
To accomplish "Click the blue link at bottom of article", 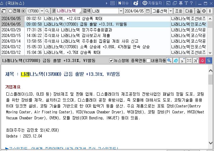I will pyautogui.click(x=62, y=148).
